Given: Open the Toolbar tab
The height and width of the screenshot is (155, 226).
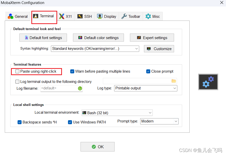Looking at the screenshot, I should 131,17.
